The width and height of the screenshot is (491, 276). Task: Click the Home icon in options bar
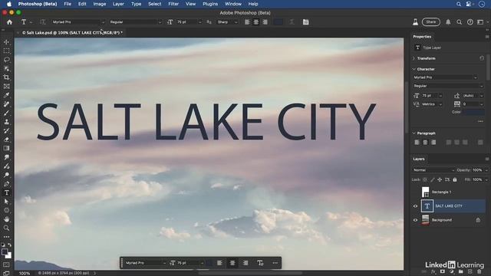(x=10, y=22)
